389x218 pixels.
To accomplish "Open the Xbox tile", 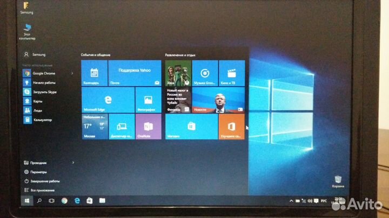I will click(178, 73).
